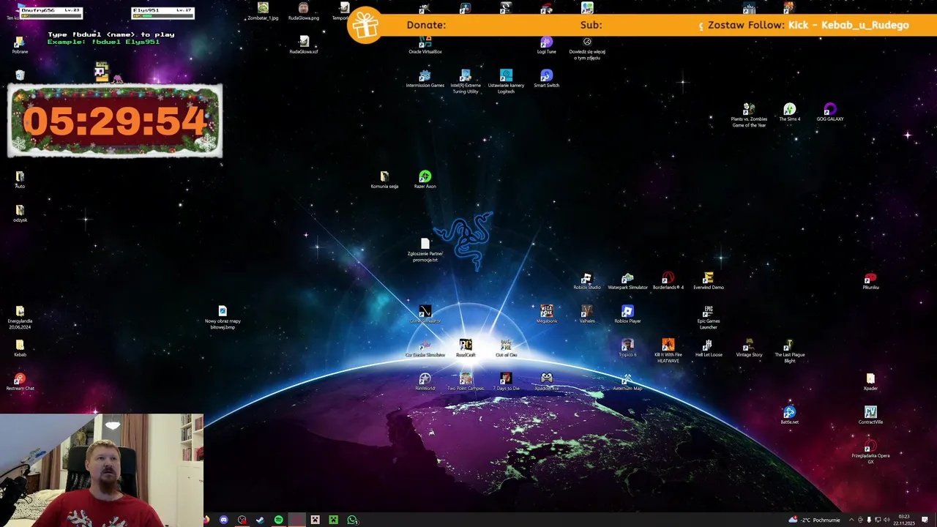Launch the Roblox Player shortcut
The width and height of the screenshot is (937, 527).
[627, 315]
